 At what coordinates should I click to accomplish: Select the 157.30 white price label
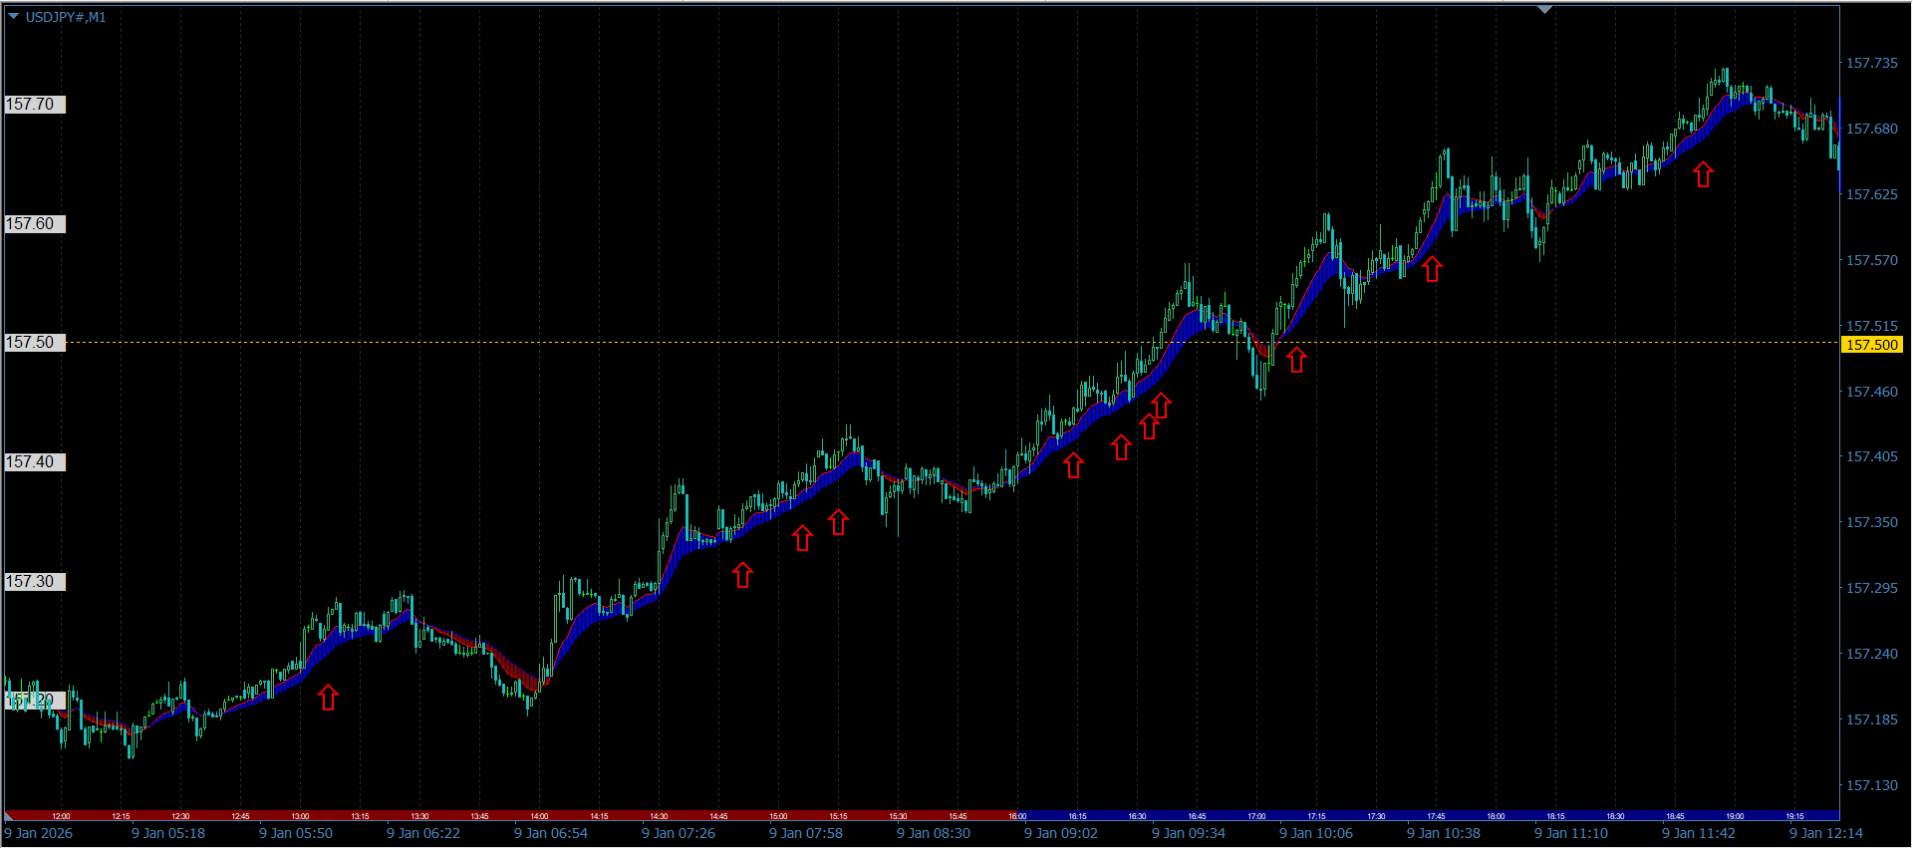35,582
